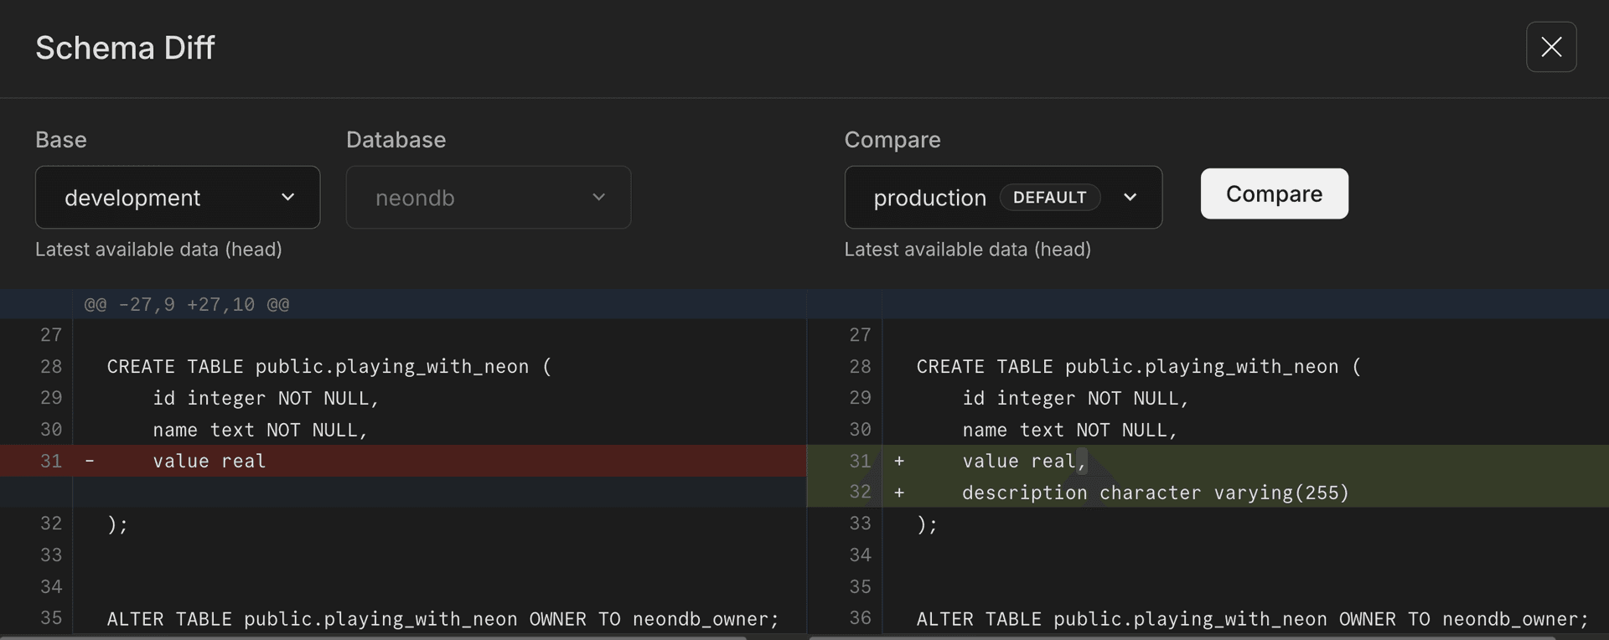Click the plus marker on added line 31
This screenshot has width=1609, height=640.
click(899, 462)
